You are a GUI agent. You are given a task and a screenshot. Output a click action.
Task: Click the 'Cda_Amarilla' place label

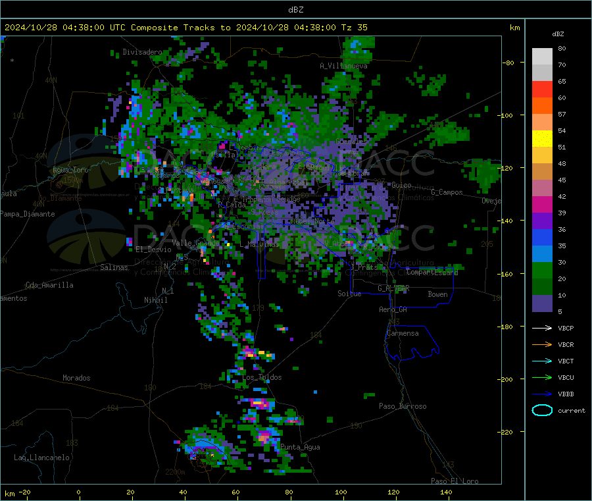49,285
